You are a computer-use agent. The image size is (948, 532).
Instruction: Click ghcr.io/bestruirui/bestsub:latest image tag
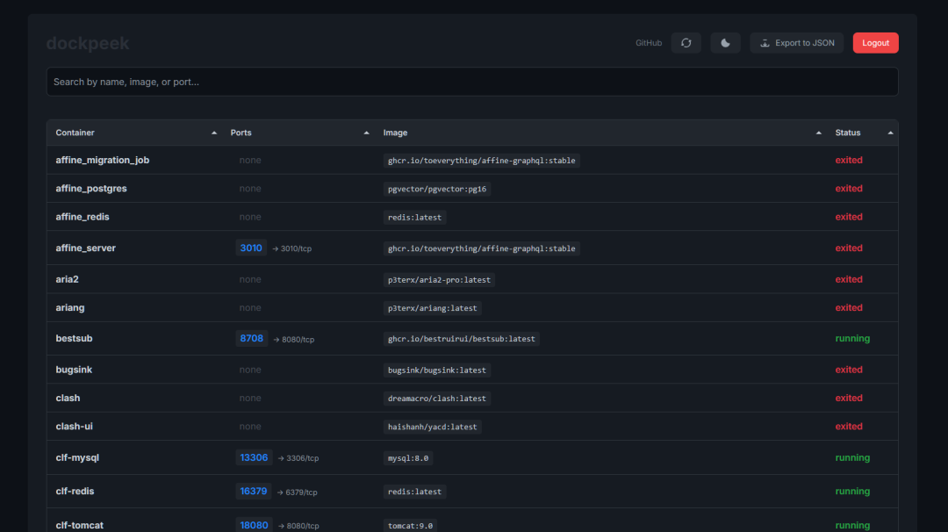point(462,339)
